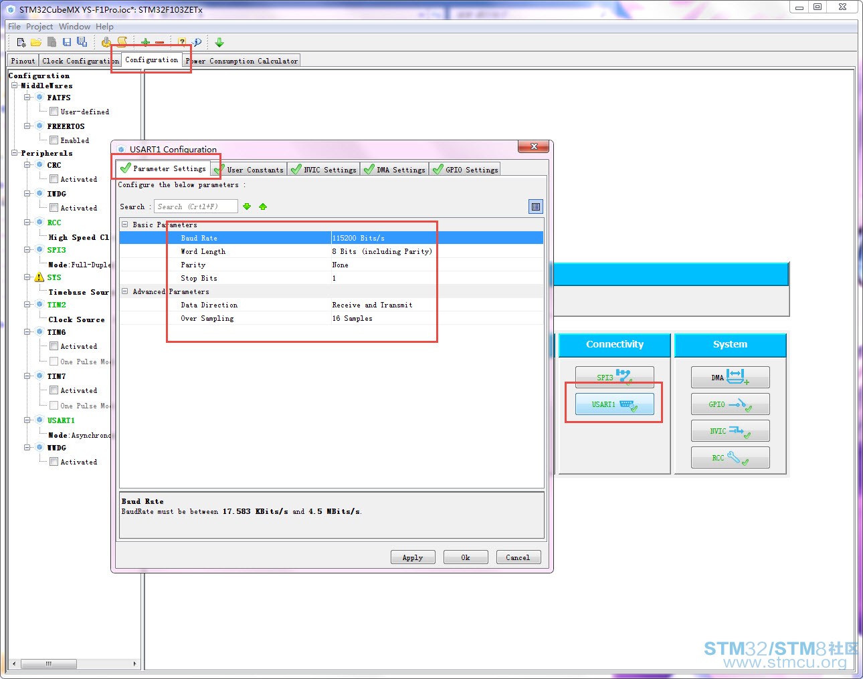Close the USART1 Configuration dialog
863x679 pixels.
(533, 146)
